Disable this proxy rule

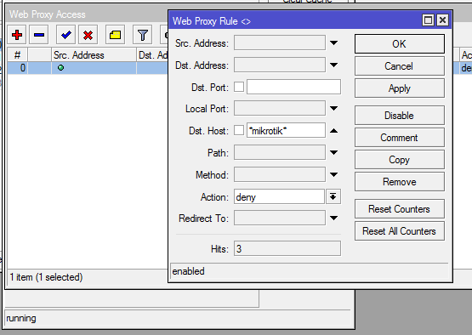[400, 116]
